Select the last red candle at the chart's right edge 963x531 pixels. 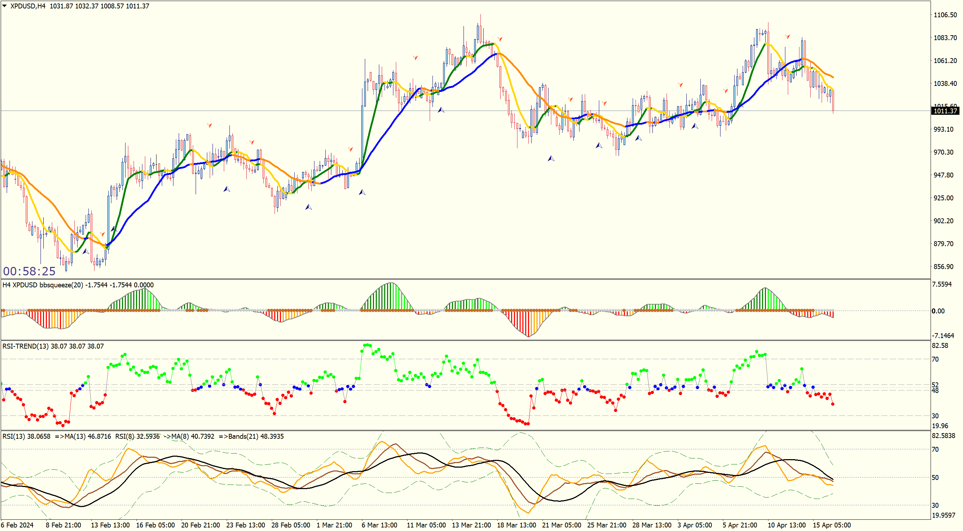pos(833,100)
